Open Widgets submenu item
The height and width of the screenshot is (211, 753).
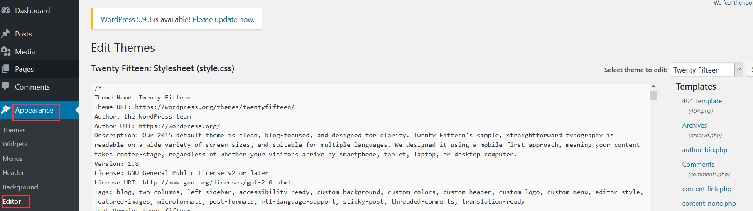click(x=15, y=144)
